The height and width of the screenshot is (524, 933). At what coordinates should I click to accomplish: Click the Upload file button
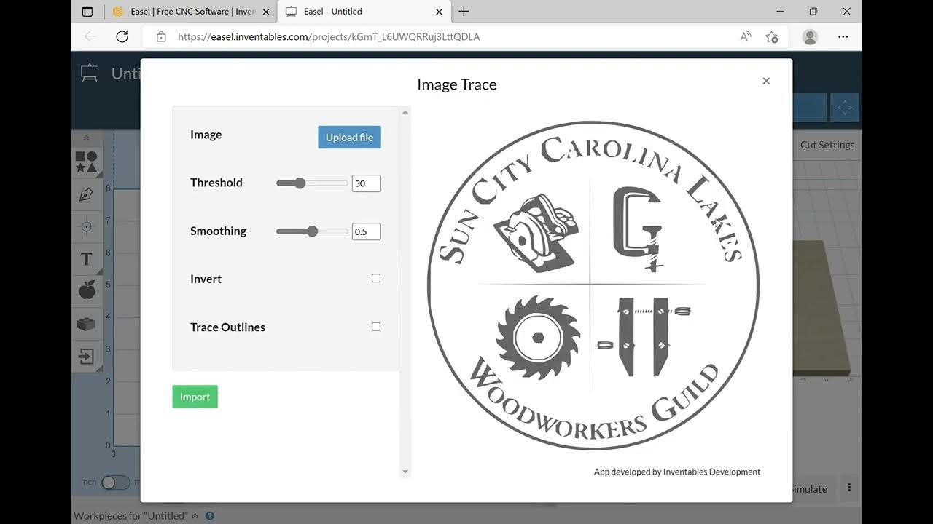point(349,137)
